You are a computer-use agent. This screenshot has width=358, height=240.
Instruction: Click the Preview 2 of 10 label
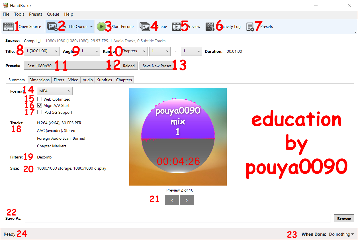180,190
